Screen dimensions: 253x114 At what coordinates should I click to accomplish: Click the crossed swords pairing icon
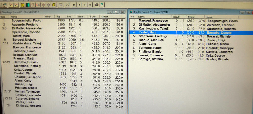click(67, 5)
